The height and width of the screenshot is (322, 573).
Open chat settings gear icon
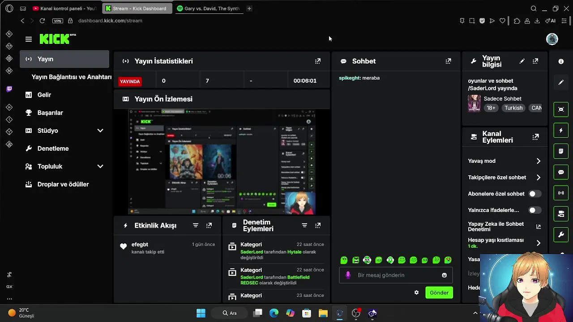point(416,292)
